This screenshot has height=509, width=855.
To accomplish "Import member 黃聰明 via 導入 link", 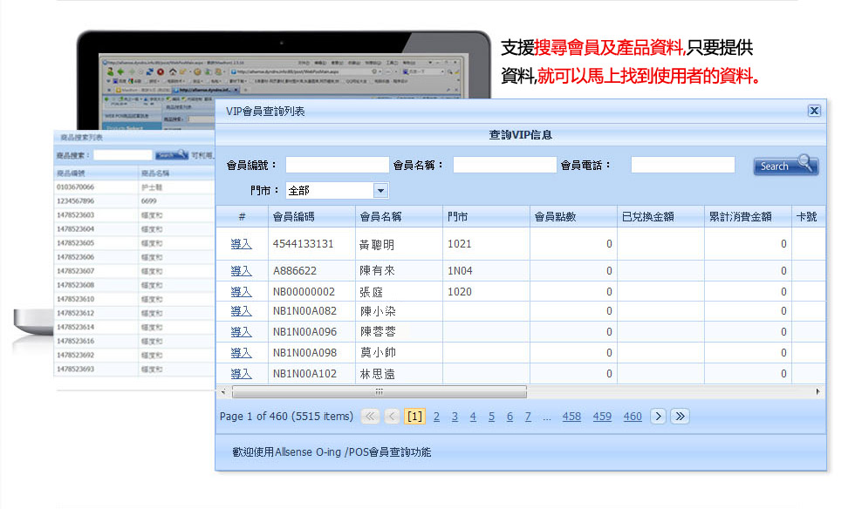I will tap(241, 244).
